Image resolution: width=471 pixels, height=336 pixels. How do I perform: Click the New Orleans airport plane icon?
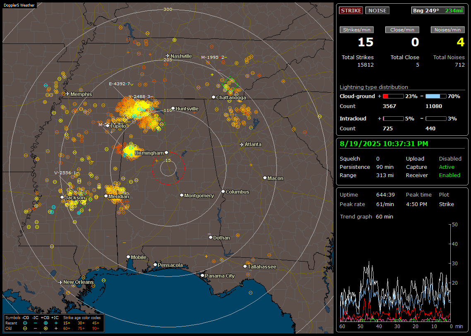click(x=60, y=282)
